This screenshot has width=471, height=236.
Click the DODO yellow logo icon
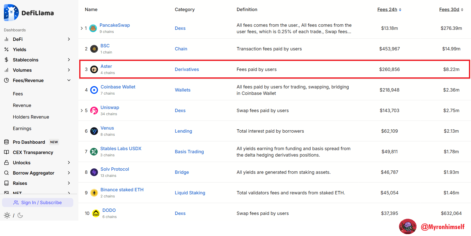96,213
